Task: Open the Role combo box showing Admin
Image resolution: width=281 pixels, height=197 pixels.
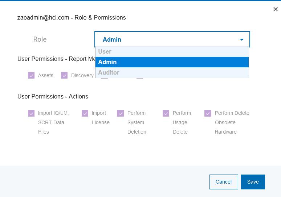Action: point(167,39)
